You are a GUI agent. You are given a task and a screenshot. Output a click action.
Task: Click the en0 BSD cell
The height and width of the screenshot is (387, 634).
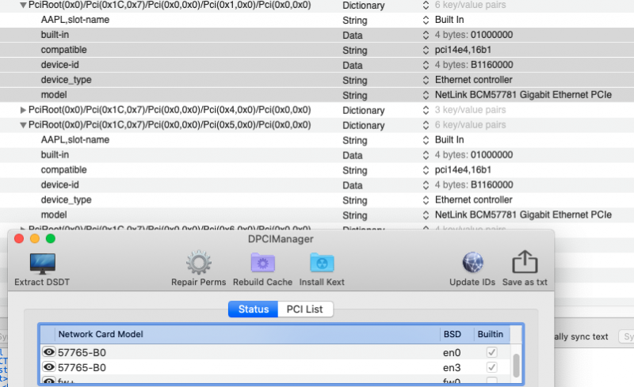click(x=452, y=353)
